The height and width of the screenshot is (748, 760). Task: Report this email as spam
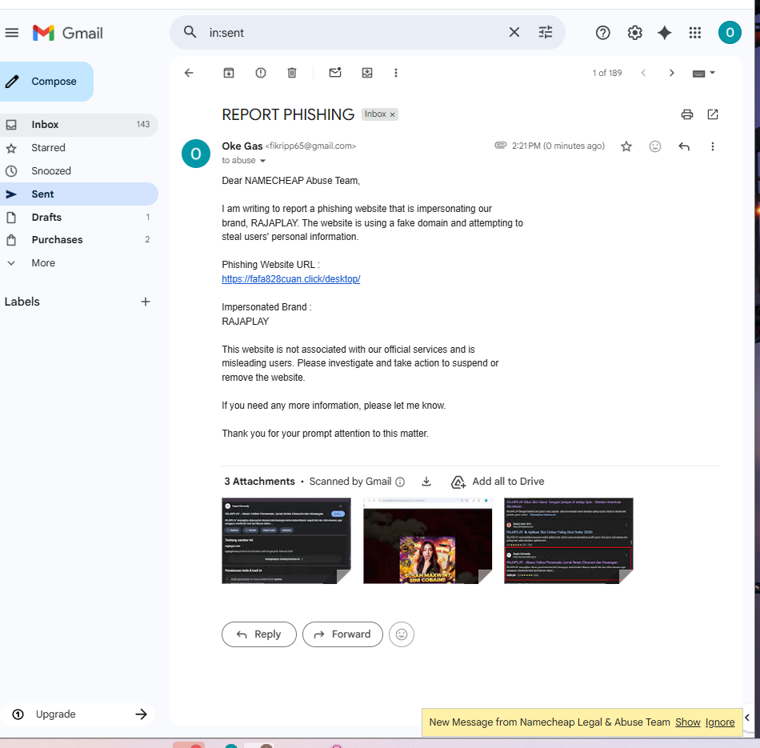point(261,73)
